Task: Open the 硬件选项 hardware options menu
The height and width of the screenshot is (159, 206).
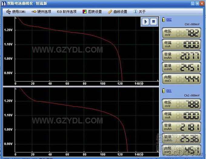Action: 41,12
